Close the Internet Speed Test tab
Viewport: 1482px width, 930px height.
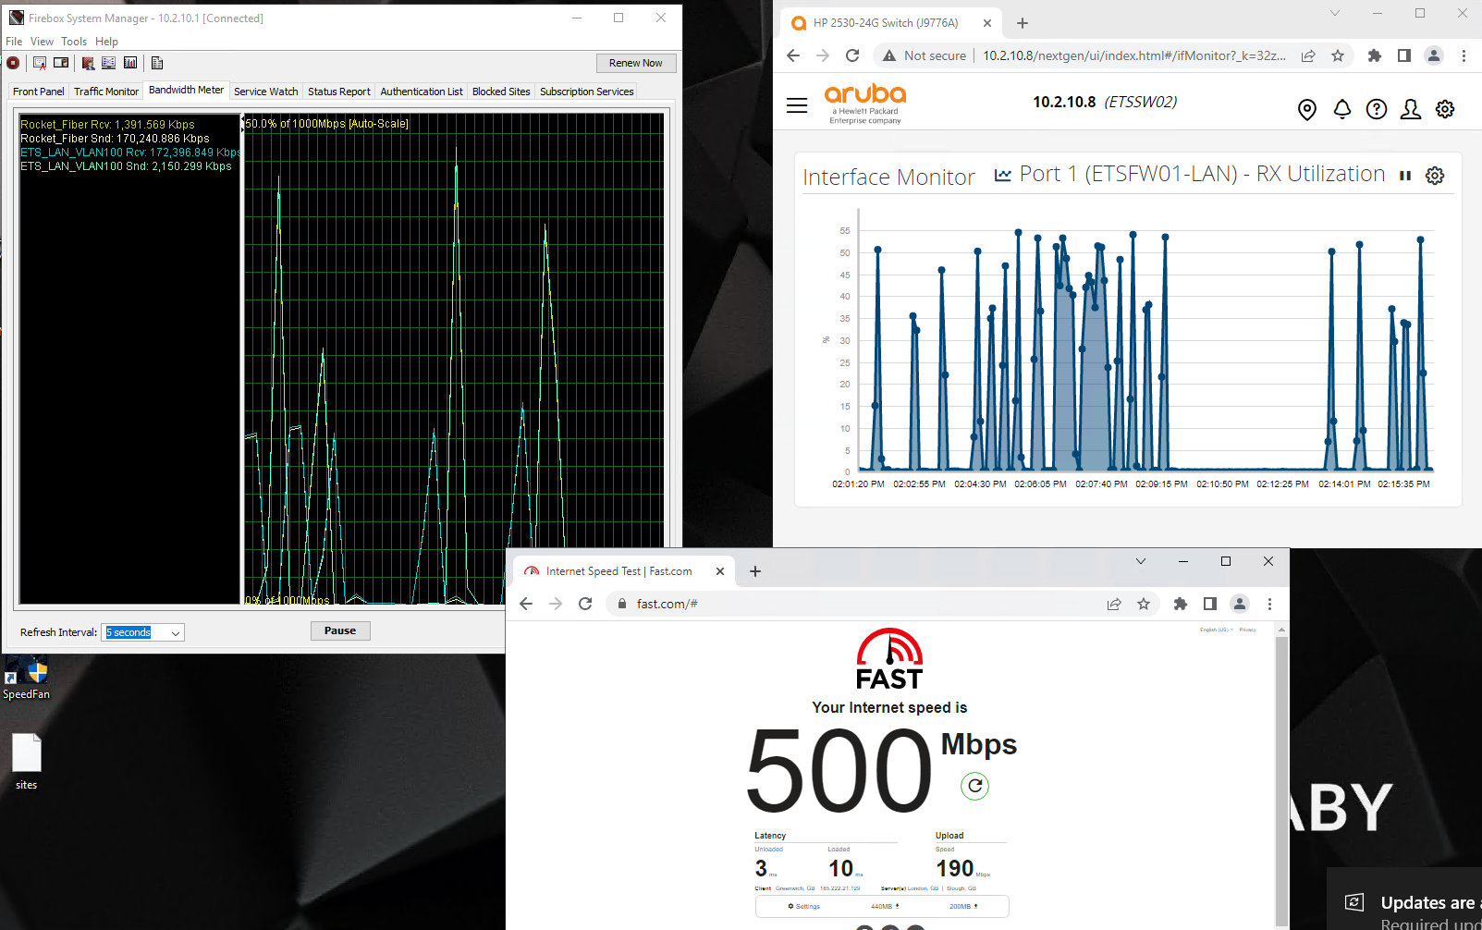[x=720, y=571]
